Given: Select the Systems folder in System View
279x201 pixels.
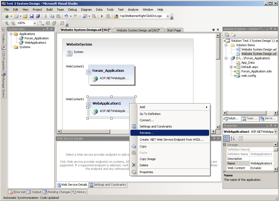Looking at the screenshot, I should click(x=25, y=47).
